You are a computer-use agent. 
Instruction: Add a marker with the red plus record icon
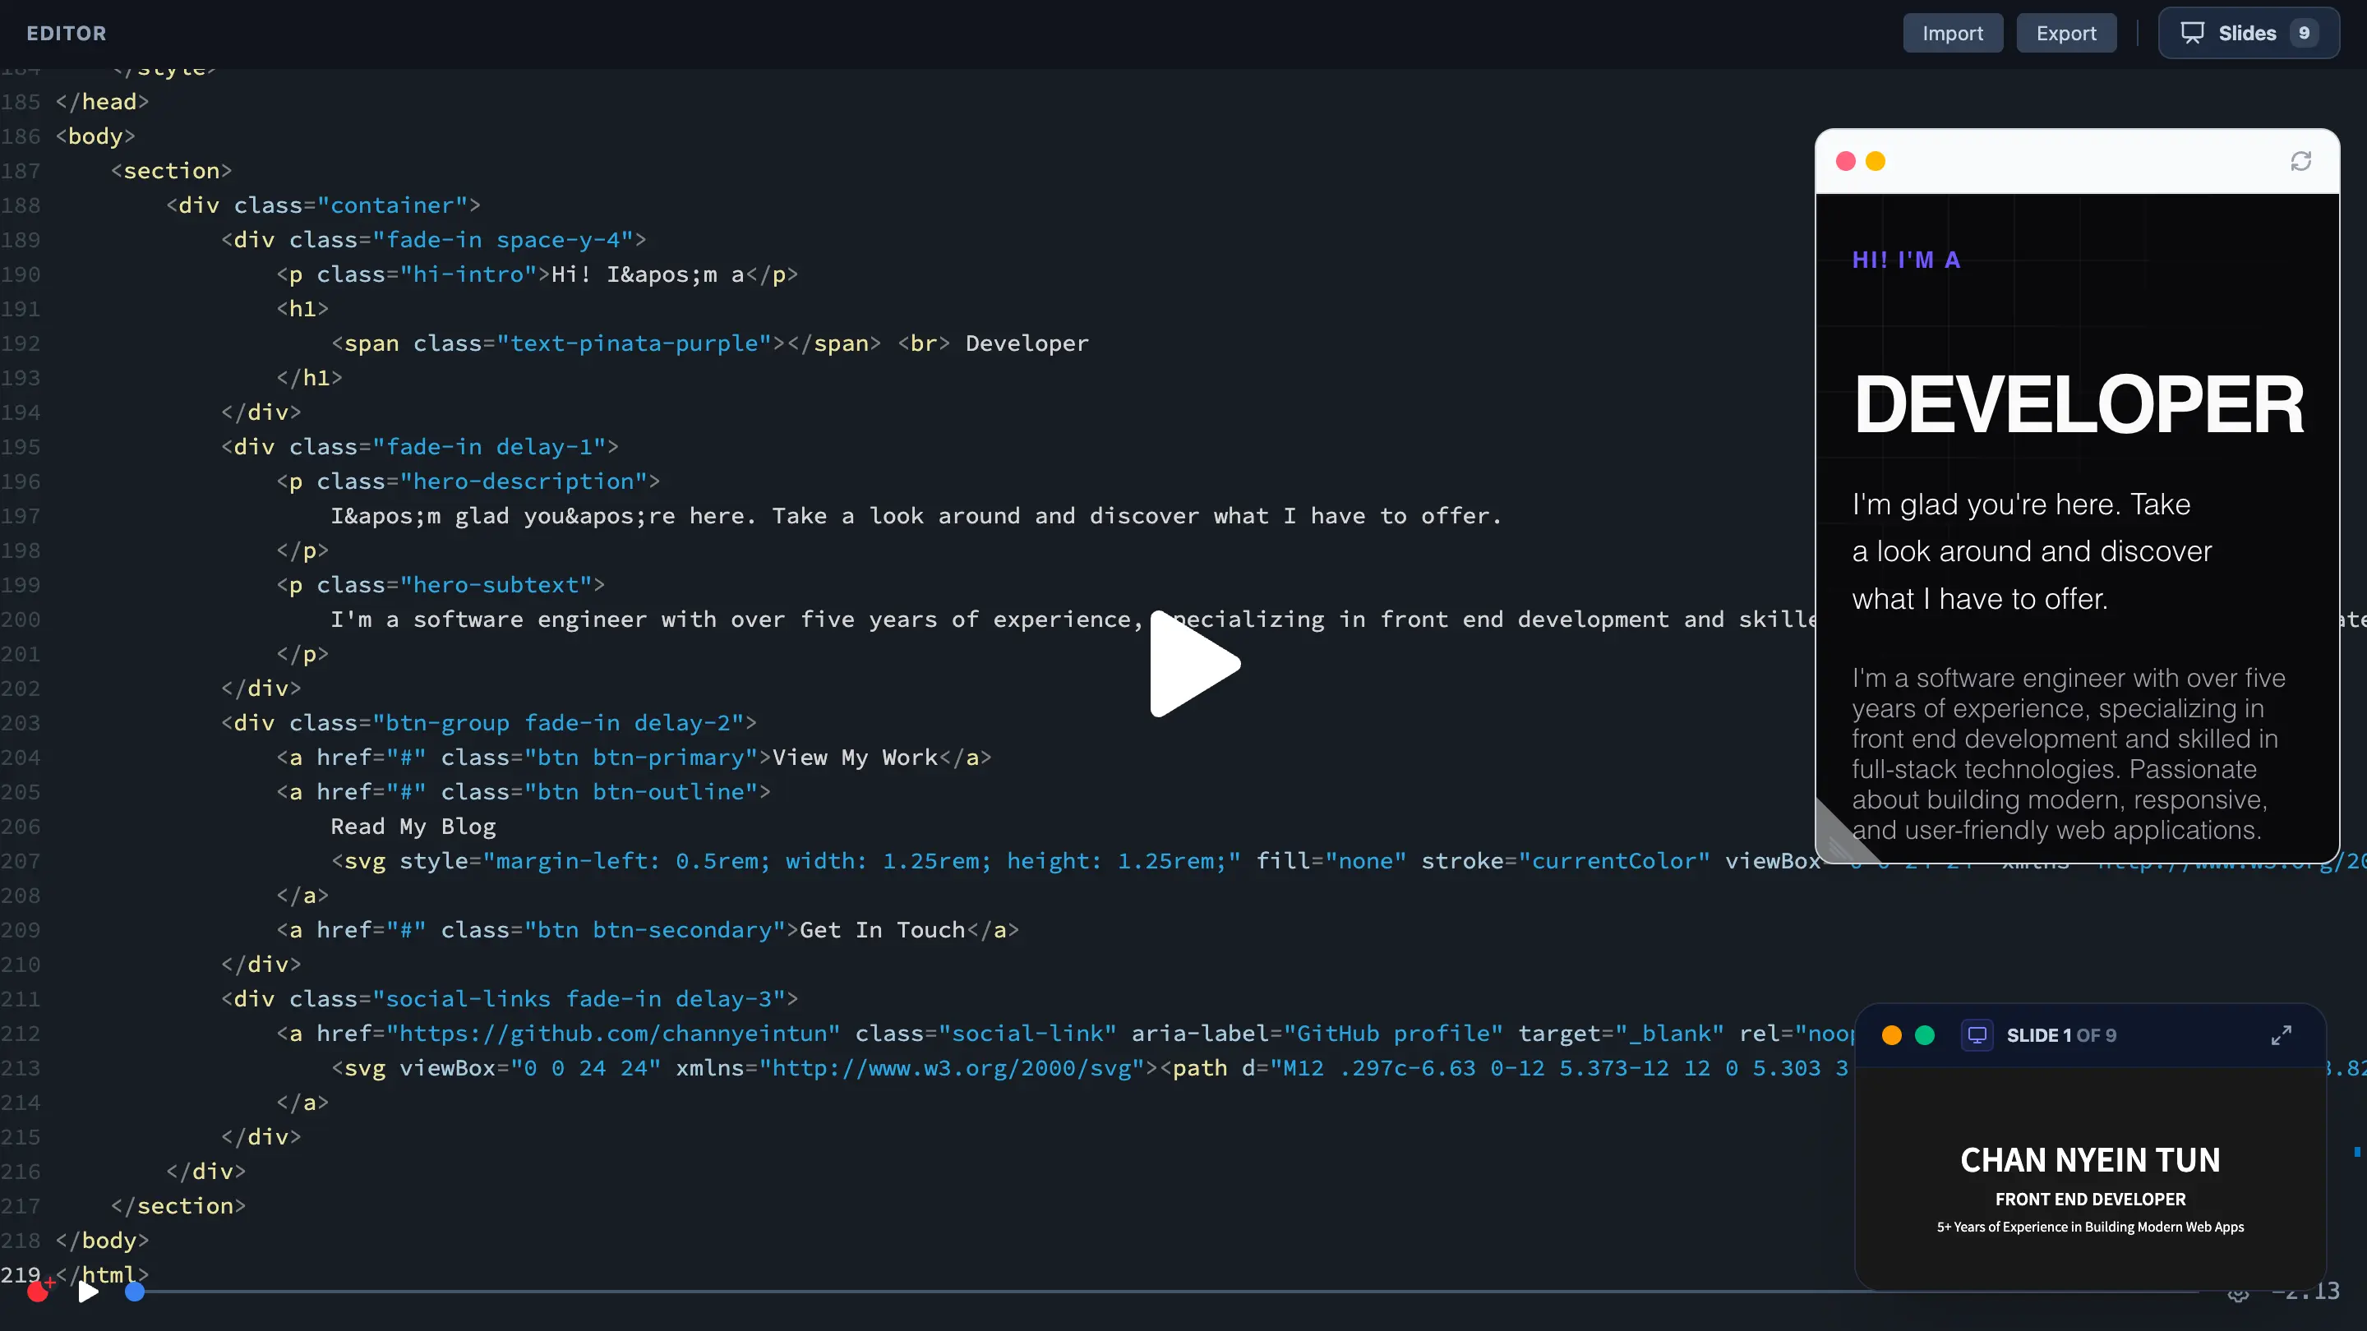[39, 1290]
